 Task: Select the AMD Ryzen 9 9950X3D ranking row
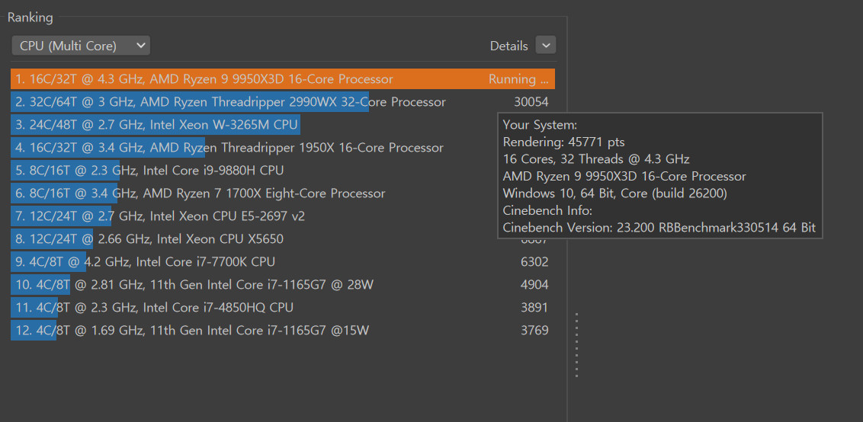pos(282,79)
